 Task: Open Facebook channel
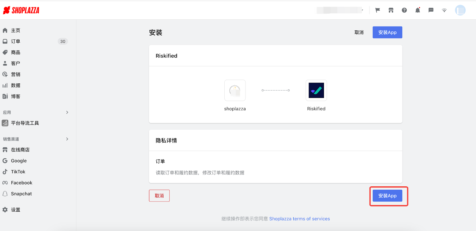click(x=21, y=183)
